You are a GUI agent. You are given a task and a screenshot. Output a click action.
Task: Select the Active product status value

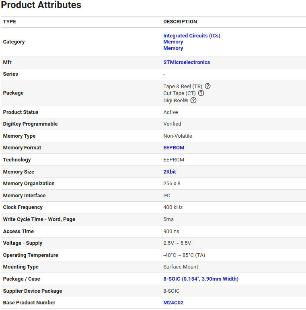[x=170, y=112]
